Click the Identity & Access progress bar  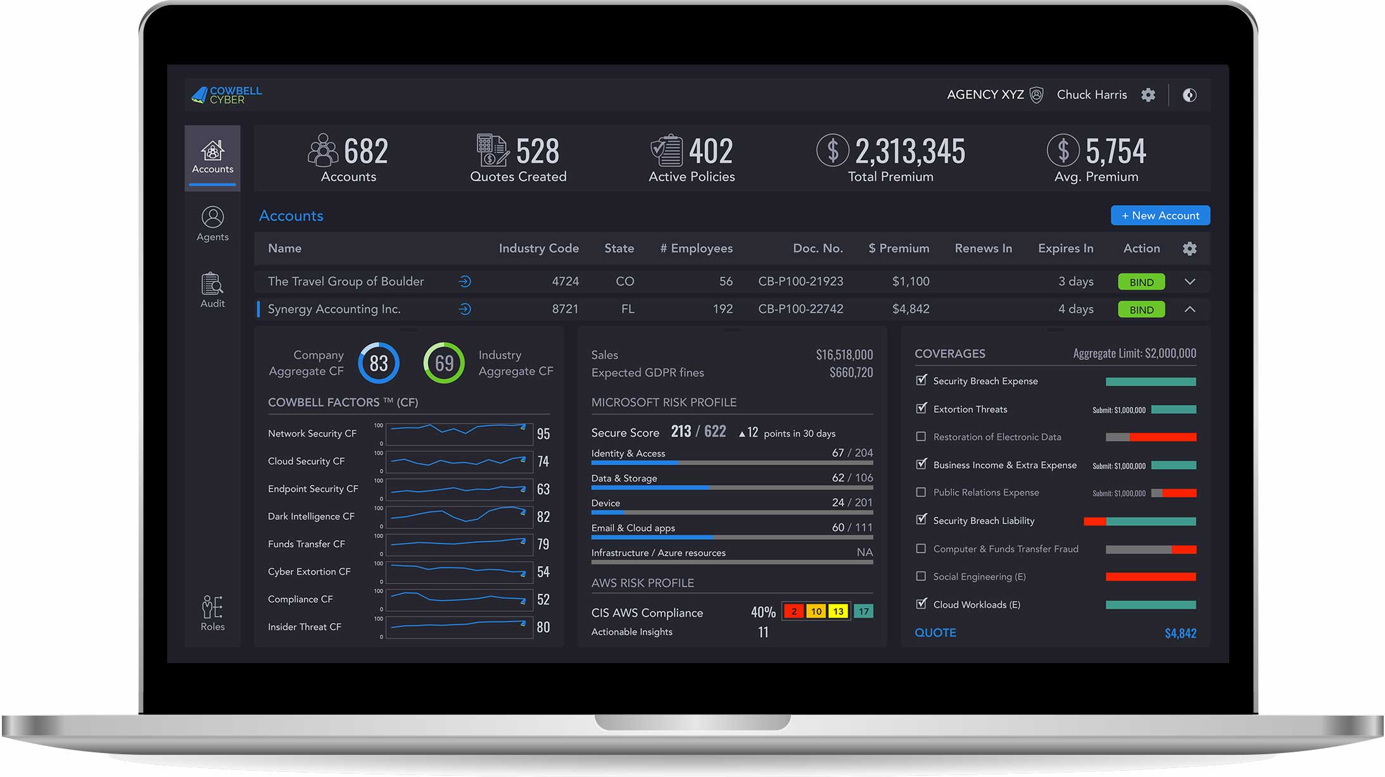click(x=732, y=463)
